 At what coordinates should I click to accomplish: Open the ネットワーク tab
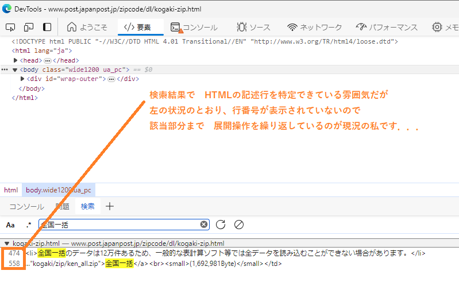(315, 27)
